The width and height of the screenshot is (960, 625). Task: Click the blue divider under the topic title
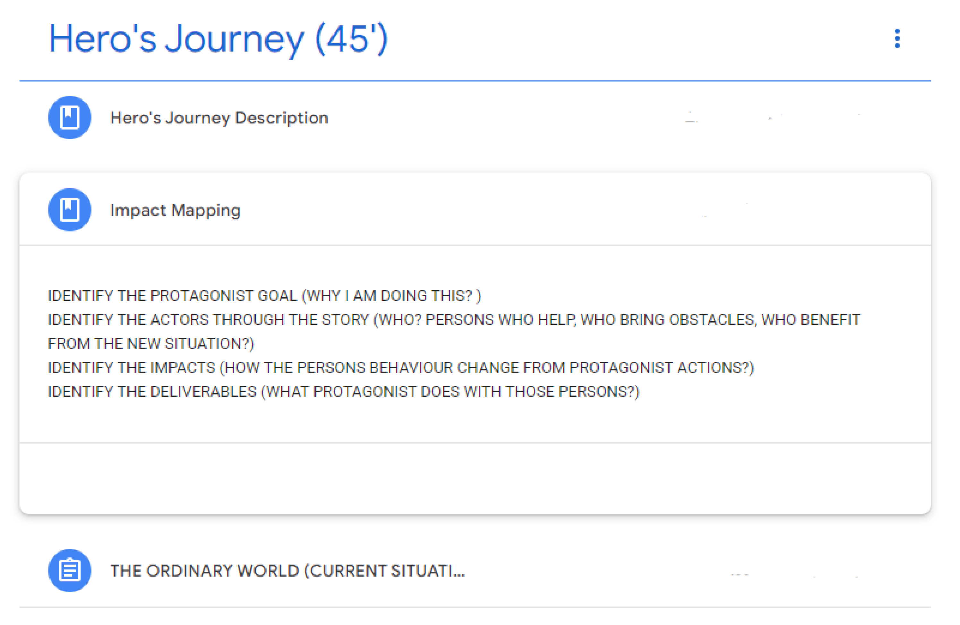(x=475, y=80)
